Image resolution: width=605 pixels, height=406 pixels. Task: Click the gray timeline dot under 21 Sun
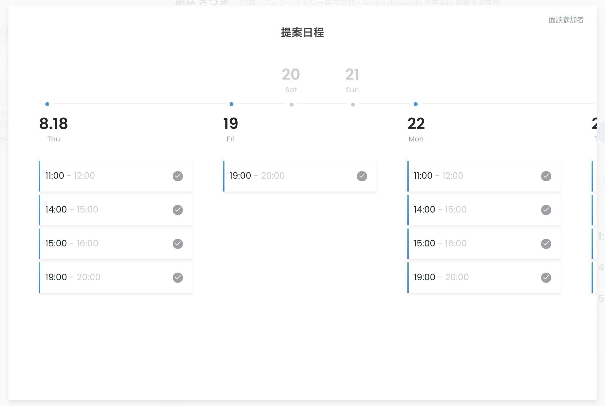point(353,105)
